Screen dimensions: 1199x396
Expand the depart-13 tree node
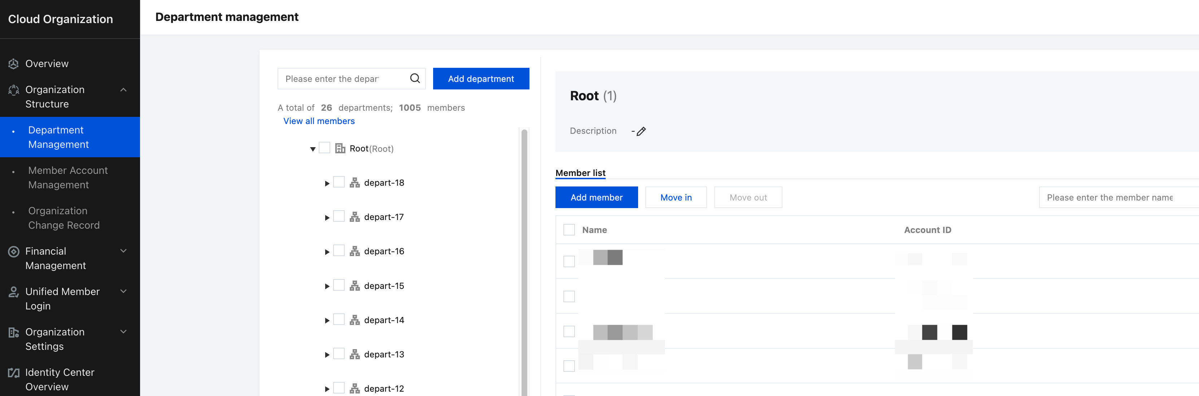327,355
